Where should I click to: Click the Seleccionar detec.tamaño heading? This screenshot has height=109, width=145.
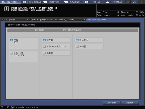point(21,25)
